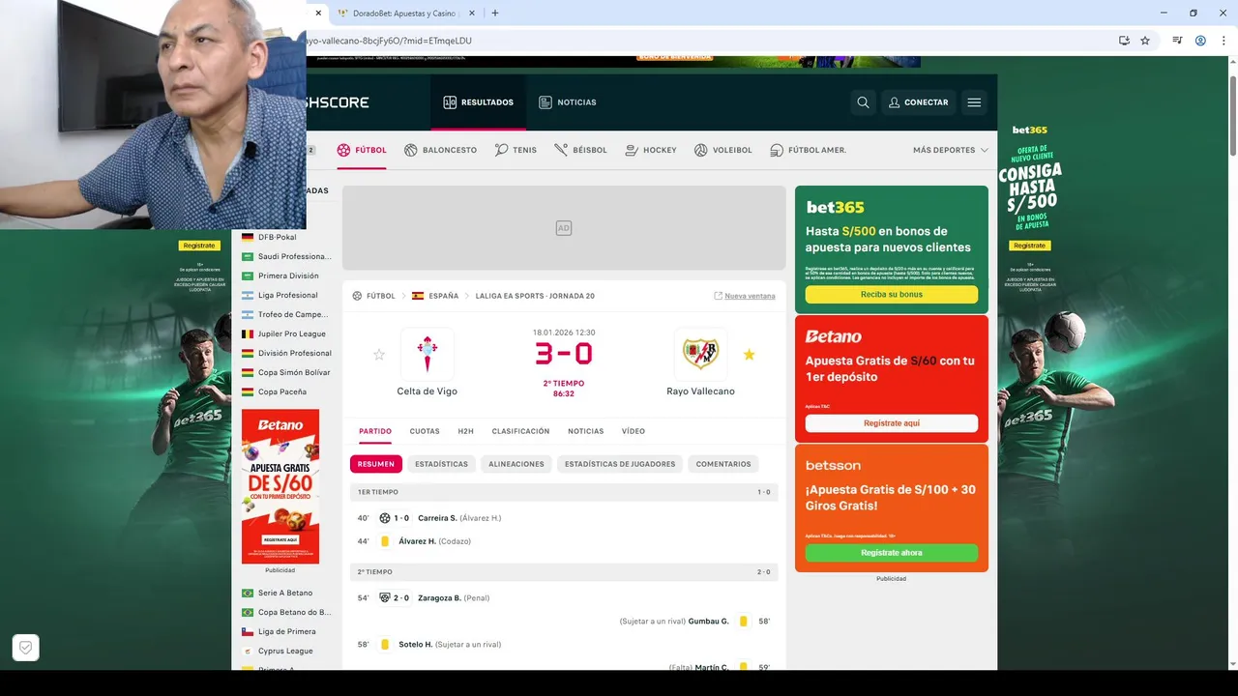Click the Rayo Vallecano team crest
This screenshot has width=1238, height=696.
[700, 354]
